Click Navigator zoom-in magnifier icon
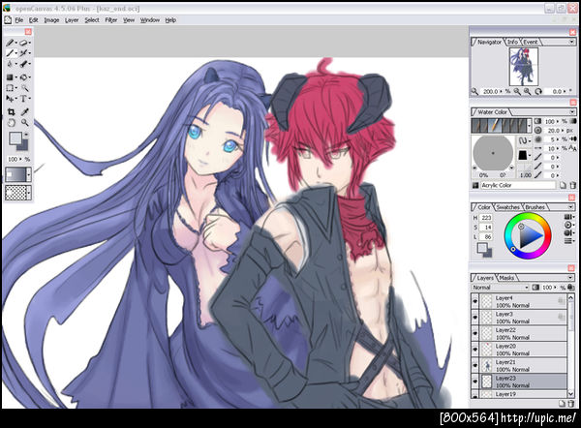The width and height of the screenshot is (581, 428). coord(527,91)
